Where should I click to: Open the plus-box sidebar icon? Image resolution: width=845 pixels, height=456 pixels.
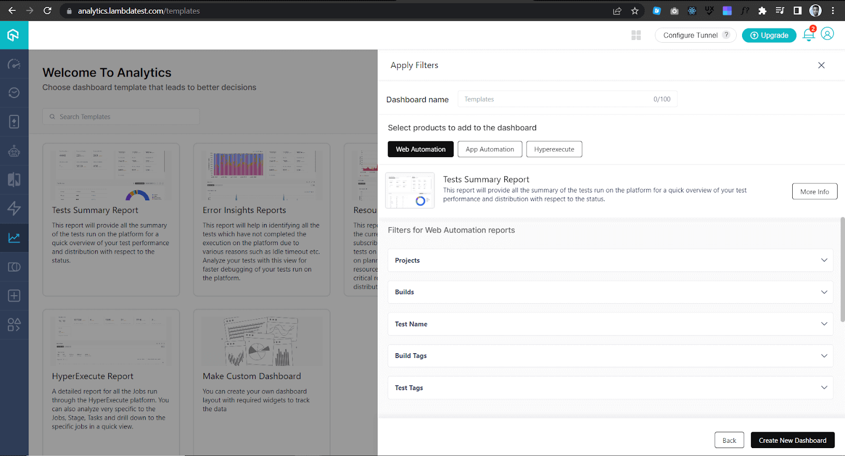click(14, 296)
